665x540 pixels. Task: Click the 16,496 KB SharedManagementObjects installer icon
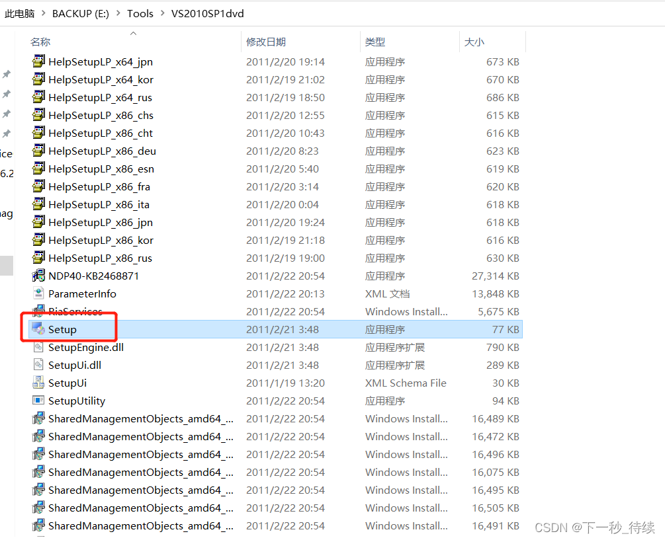tap(38, 453)
